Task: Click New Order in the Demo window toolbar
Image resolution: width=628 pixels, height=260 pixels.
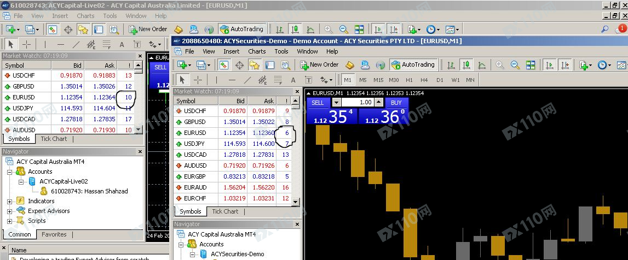Action: (x=319, y=64)
